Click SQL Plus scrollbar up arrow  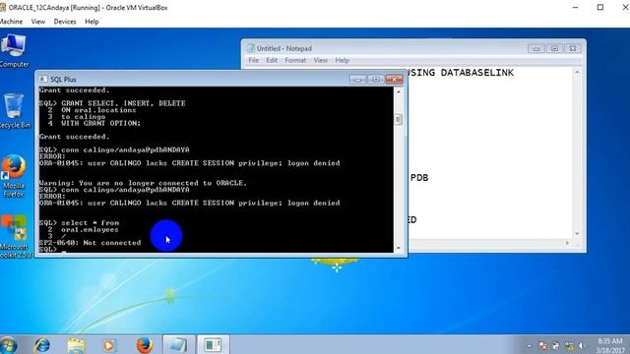(x=398, y=91)
